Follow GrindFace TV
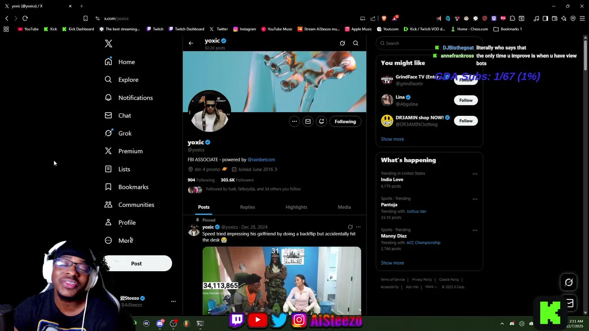The image size is (589, 331). [466, 80]
